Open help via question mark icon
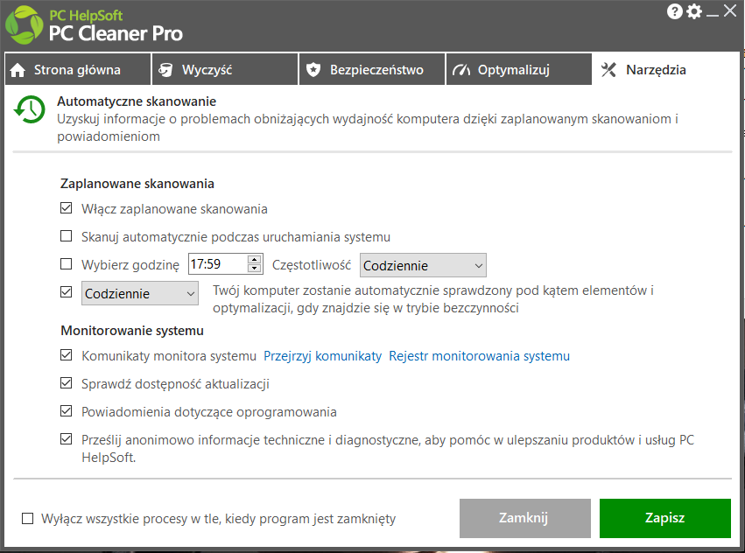 click(x=675, y=11)
